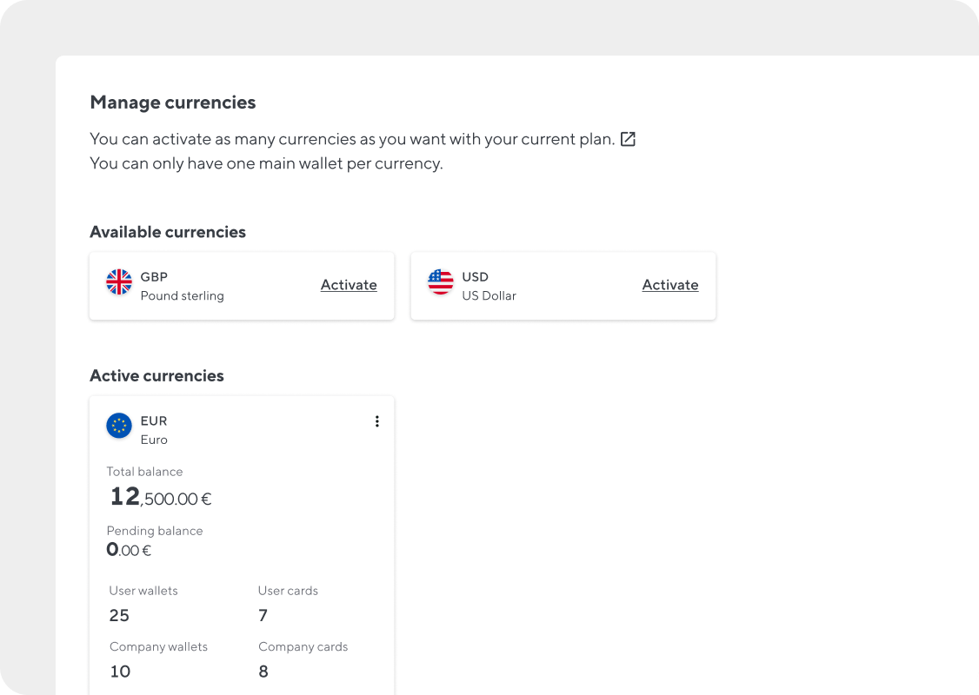Click the Manage currencies heading
The height and width of the screenshot is (695, 979).
(172, 103)
